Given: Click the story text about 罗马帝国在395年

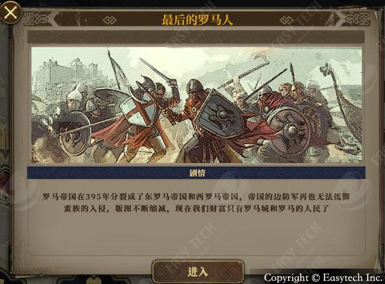Looking at the screenshot, I should (196, 197).
